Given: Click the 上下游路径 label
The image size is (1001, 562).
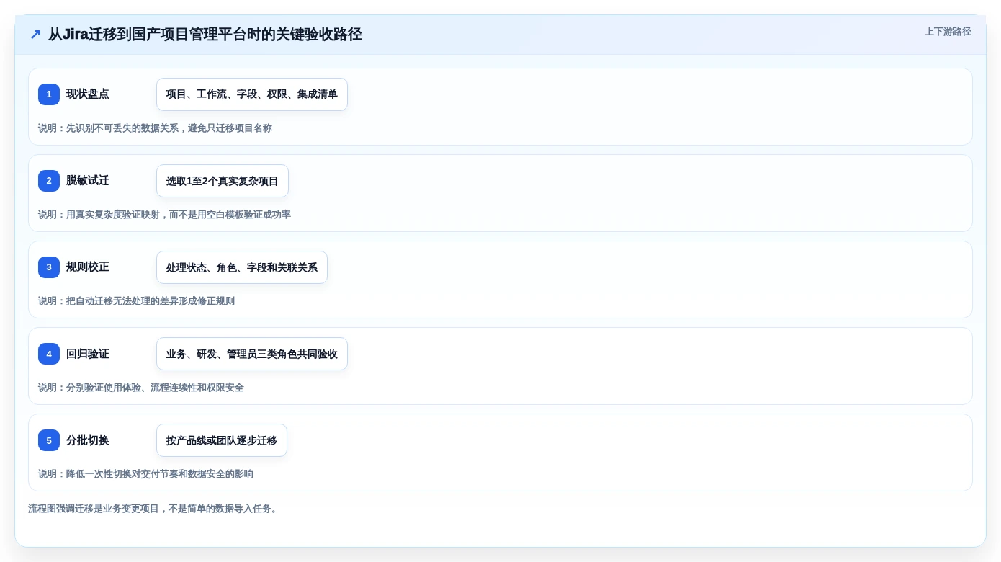Looking at the screenshot, I should click(x=948, y=32).
